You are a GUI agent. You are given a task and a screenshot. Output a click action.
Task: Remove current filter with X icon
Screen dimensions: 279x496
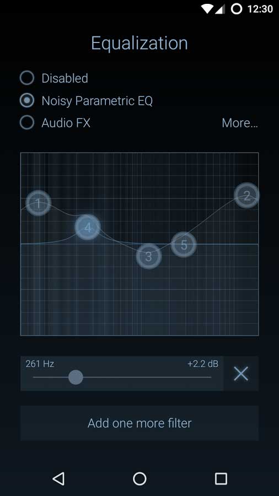(x=241, y=374)
